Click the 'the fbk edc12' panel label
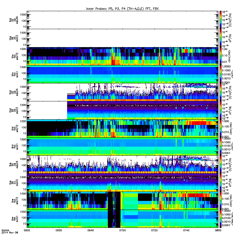 coord(15,201)
